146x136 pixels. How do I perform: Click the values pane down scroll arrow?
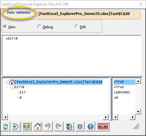coord(138,111)
